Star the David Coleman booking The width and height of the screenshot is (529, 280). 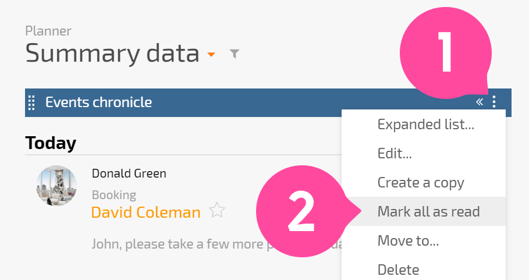[x=217, y=210]
